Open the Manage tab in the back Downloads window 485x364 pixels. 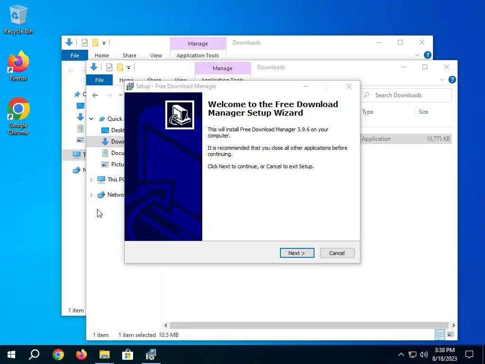pos(198,44)
